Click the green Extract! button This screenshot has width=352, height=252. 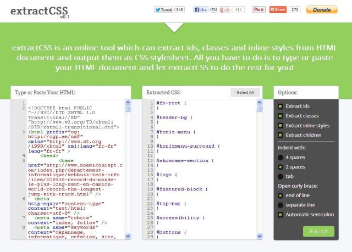click(x=318, y=231)
